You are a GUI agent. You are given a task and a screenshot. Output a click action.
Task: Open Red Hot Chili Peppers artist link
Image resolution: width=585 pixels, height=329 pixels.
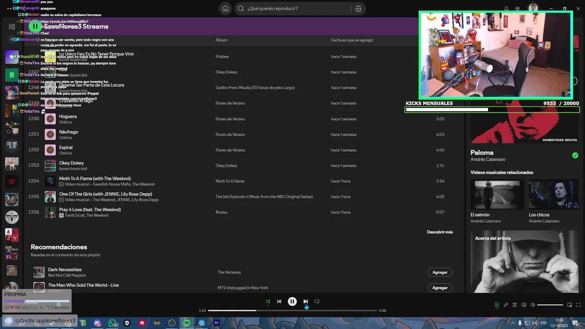click(67, 276)
